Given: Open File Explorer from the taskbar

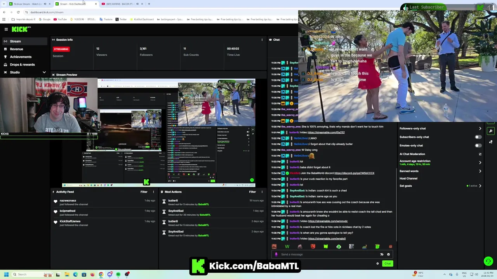Looking at the screenshot, I should pyautogui.click(x=66, y=274).
